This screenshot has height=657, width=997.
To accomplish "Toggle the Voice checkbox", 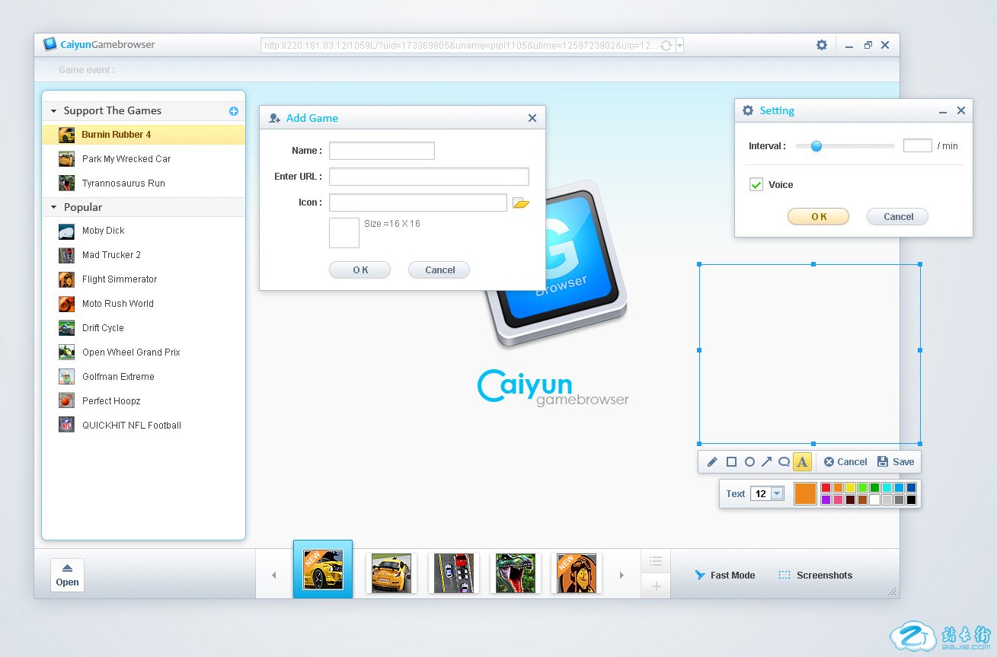I will pyautogui.click(x=756, y=185).
